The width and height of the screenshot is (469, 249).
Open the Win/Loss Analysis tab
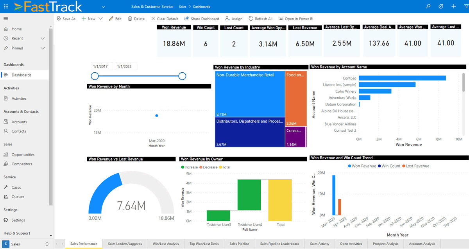click(x=166, y=244)
